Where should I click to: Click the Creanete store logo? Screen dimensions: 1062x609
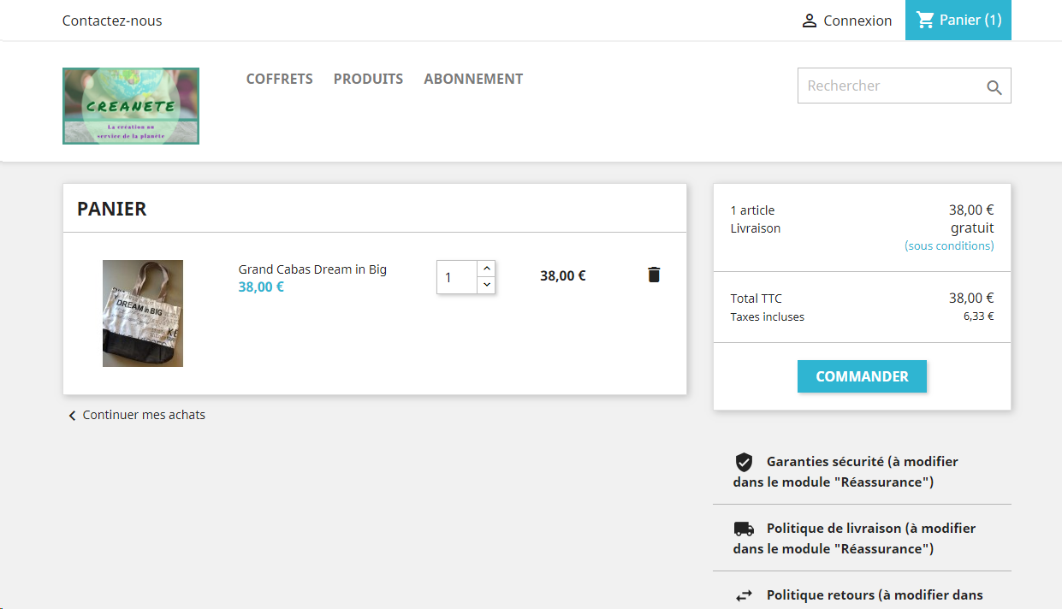pos(131,106)
